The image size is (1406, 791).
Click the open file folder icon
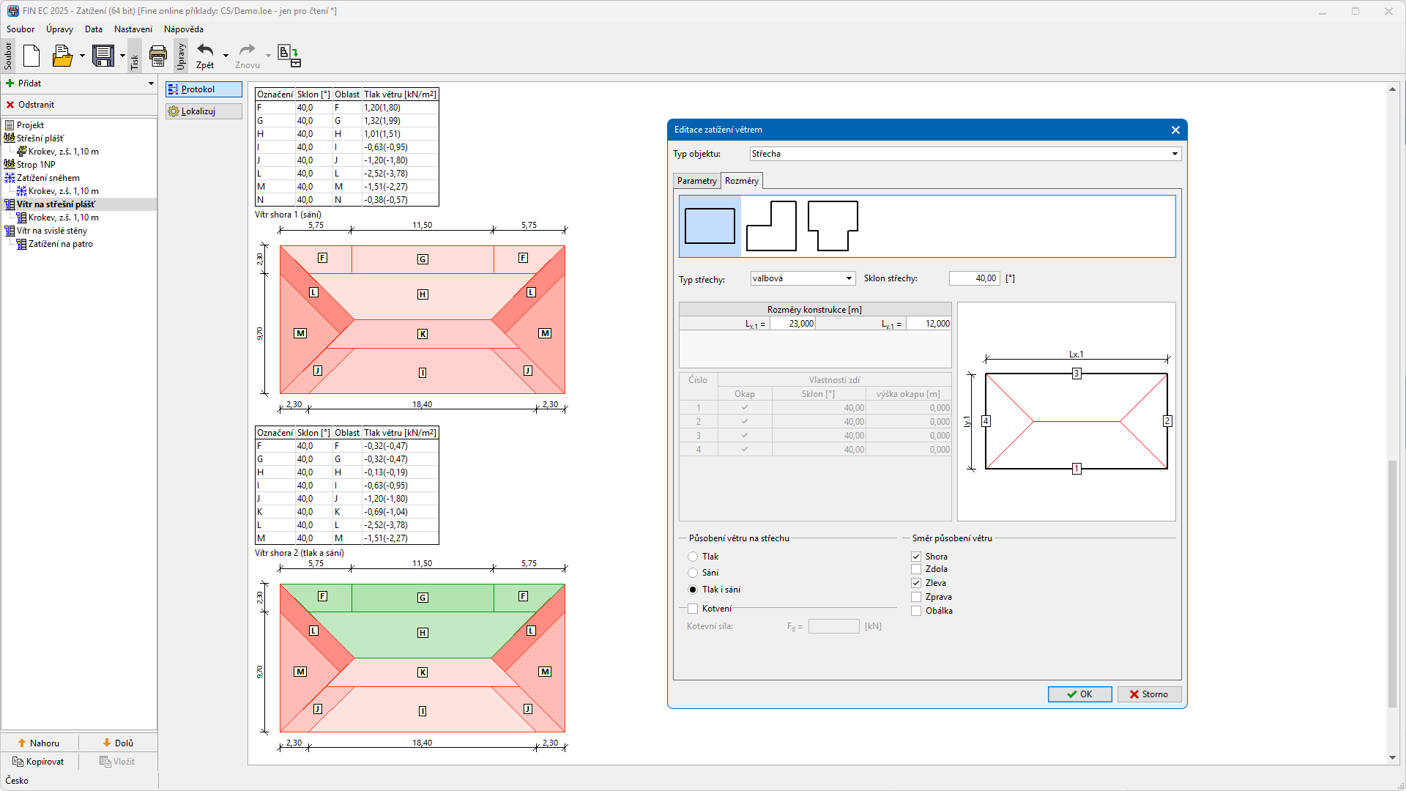click(62, 56)
